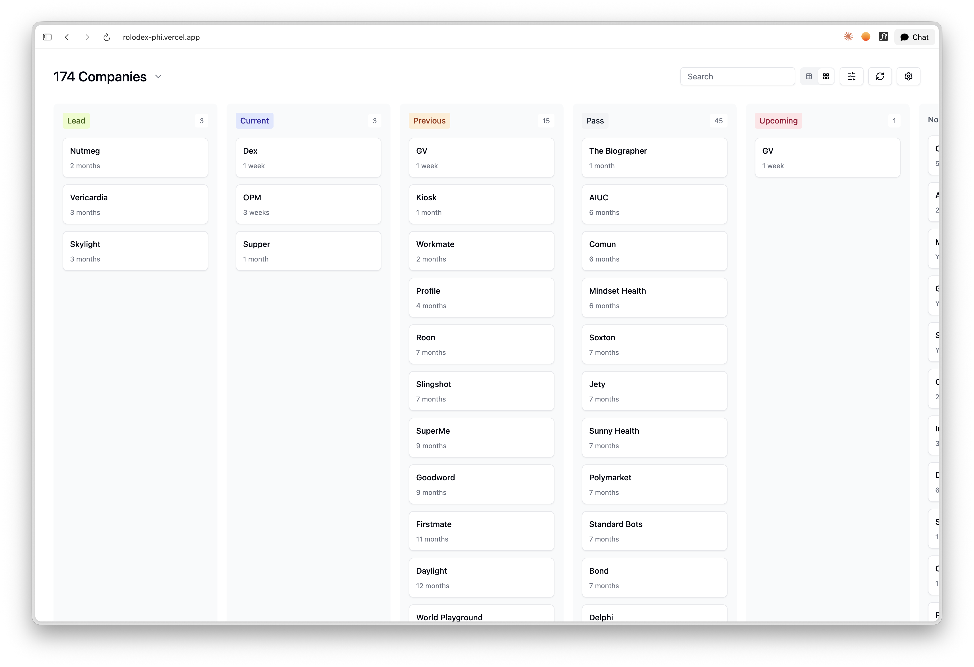Switch to grid card view layout
The image size is (974, 667).
[x=826, y=76]
